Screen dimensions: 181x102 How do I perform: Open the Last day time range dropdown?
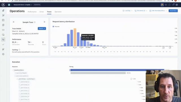point(128,11)
